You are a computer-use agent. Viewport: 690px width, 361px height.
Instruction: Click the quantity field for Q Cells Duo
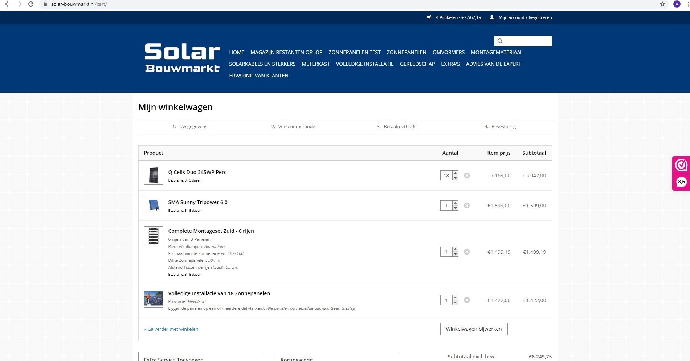[x=446, y=175]
